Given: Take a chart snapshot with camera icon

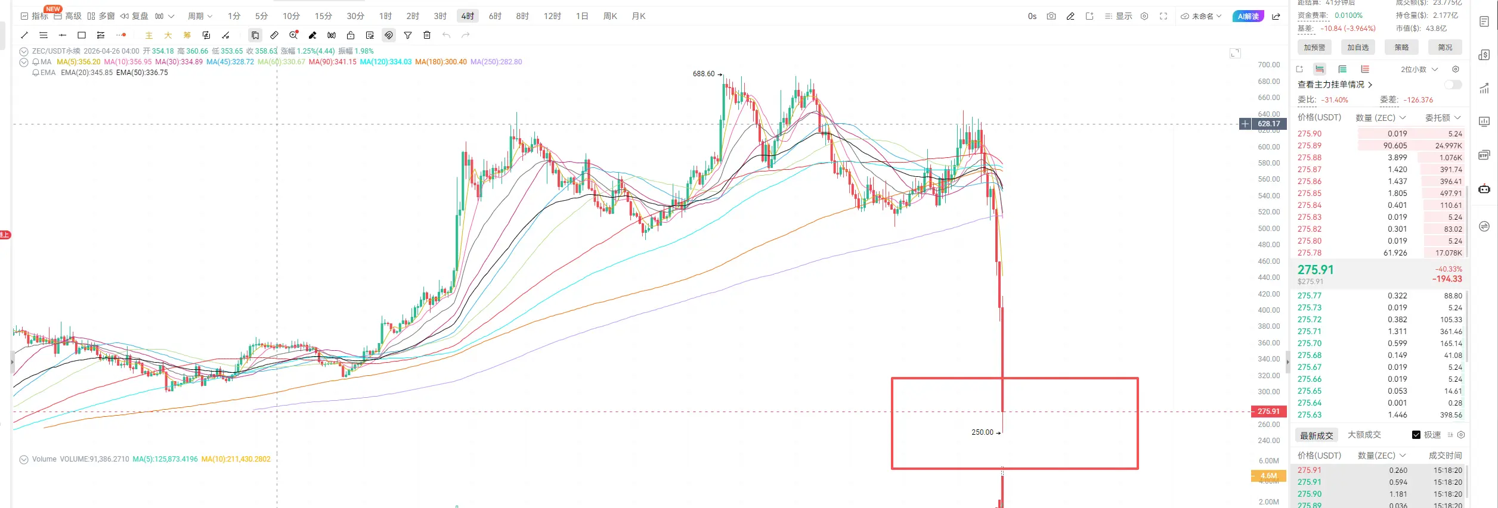Looking at the screenshot, I should coord(1051,16).
